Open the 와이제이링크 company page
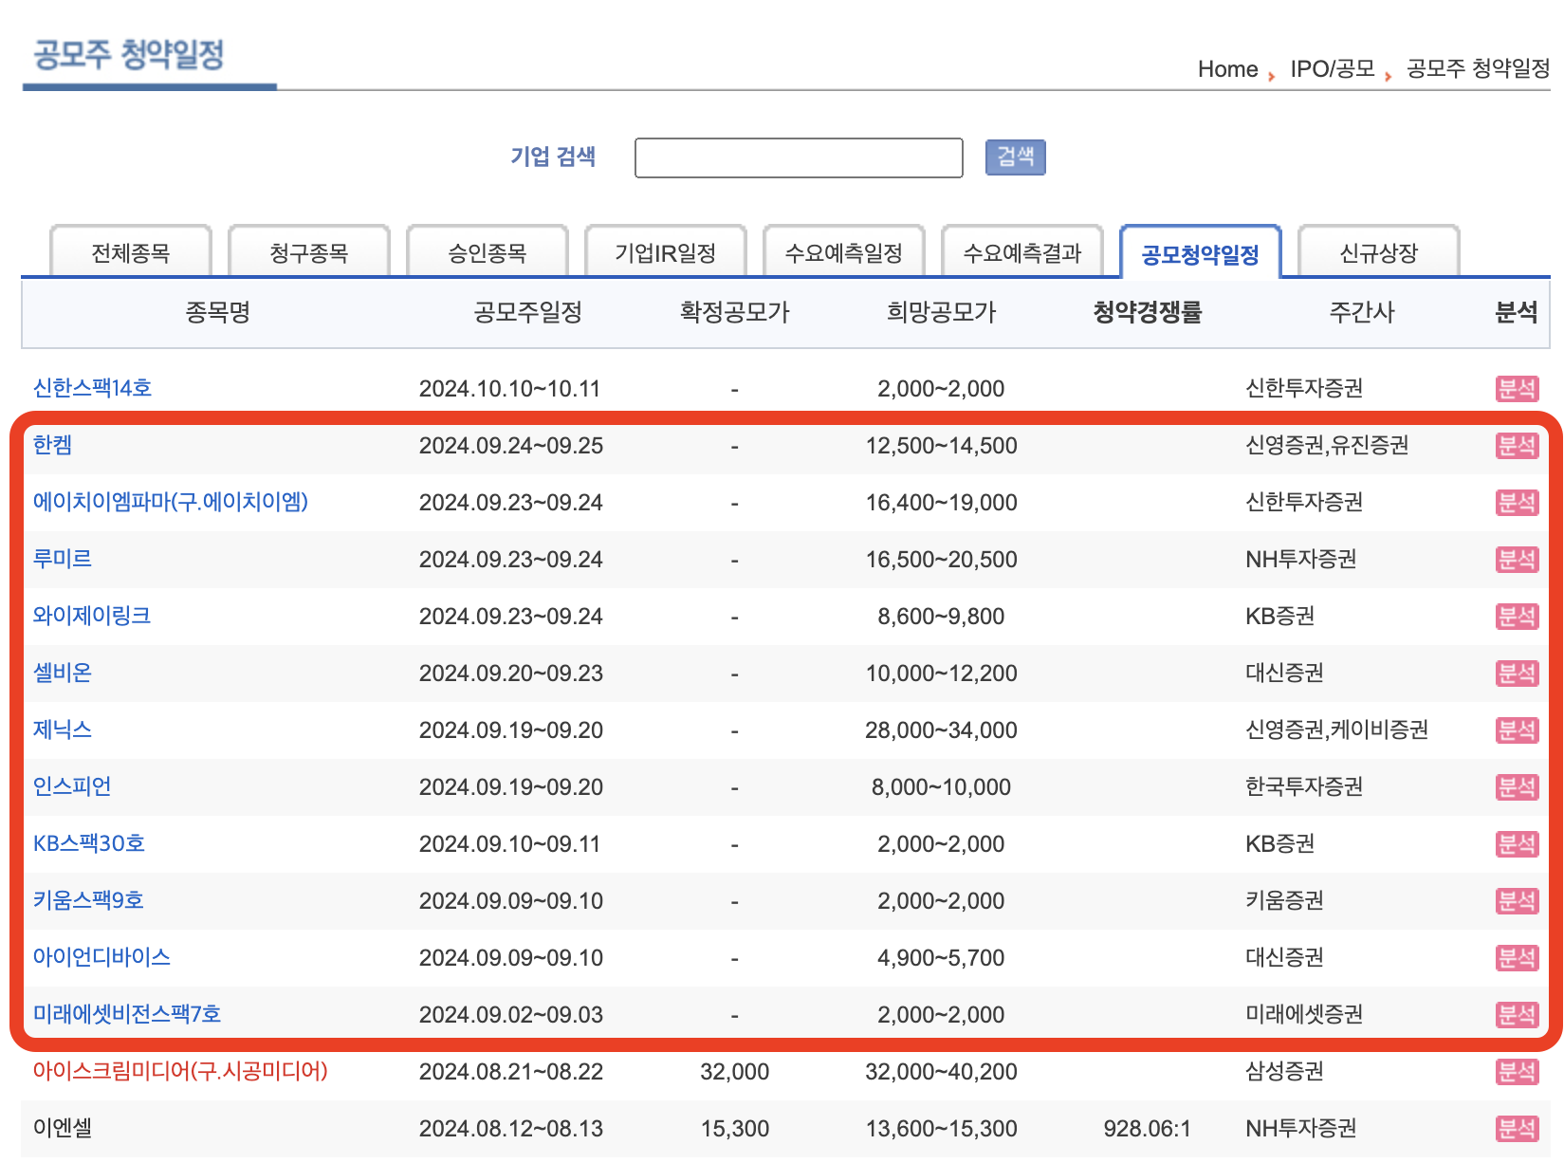This screenshot has width=1564, height=1163. (93, 616)
